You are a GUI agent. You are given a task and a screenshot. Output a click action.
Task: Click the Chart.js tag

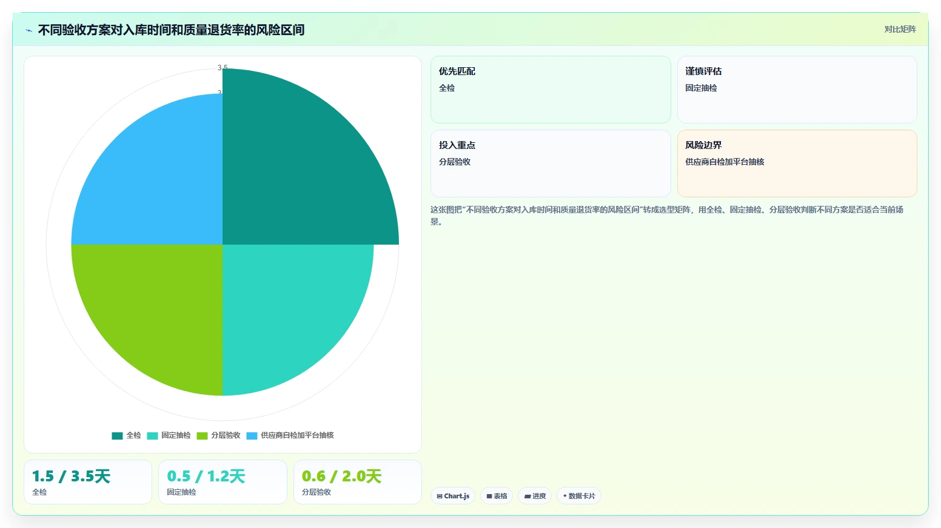coord(453,496)
